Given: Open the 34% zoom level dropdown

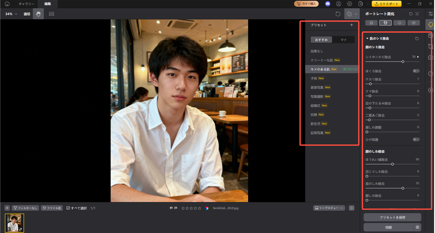Looking at the screenshot, I should click(11, 14).
